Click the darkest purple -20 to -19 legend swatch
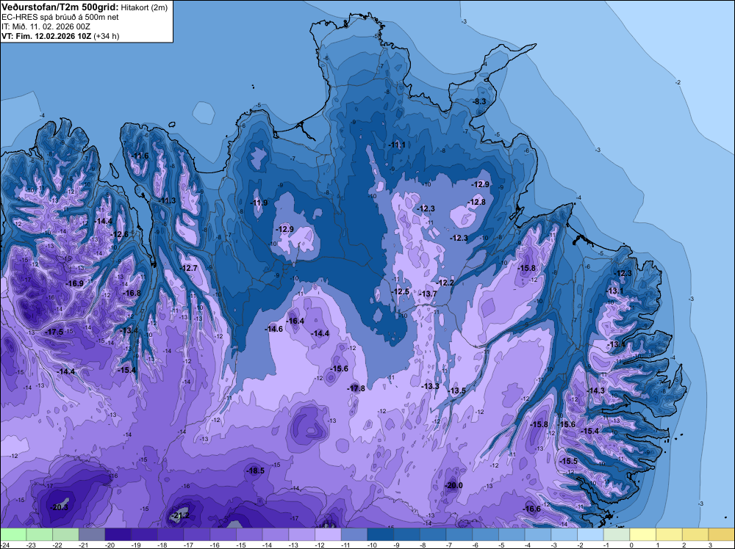 (118, 534)
